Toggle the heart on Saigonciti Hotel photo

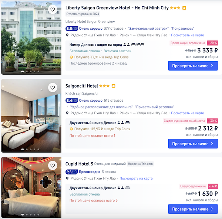tap(53, 88)
